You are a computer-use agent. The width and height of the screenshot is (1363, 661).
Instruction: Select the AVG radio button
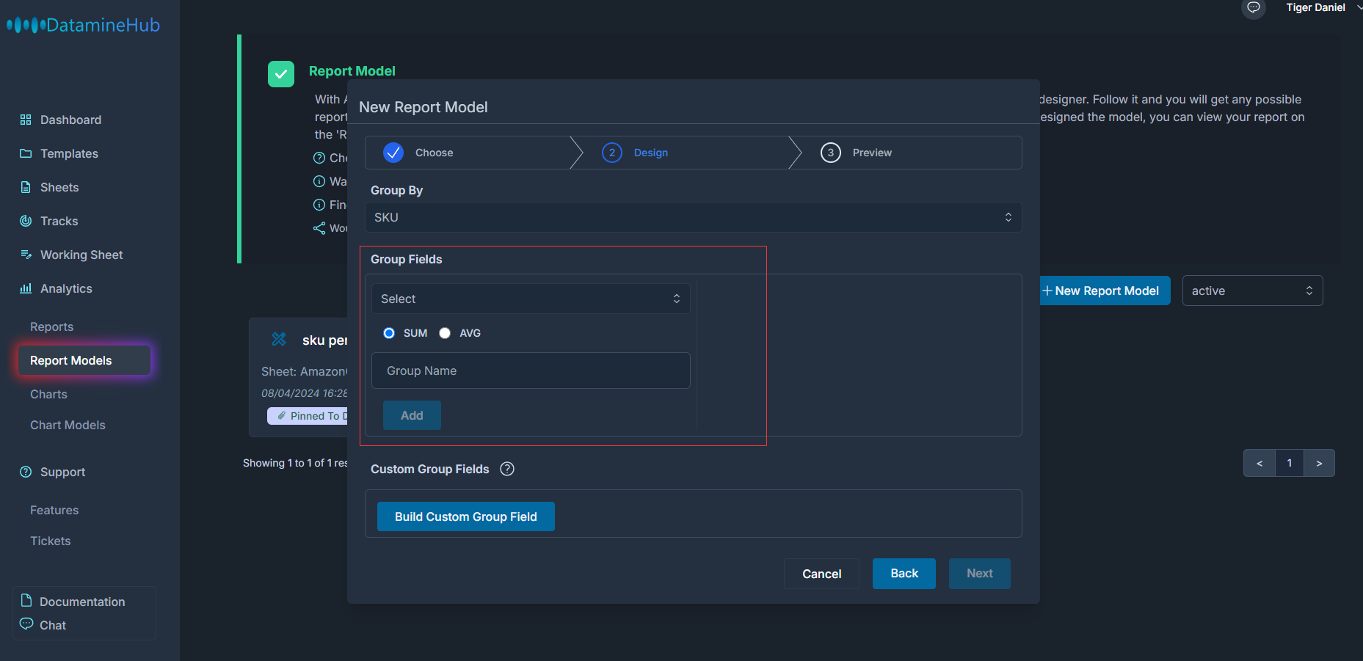[x=445, y=333]
